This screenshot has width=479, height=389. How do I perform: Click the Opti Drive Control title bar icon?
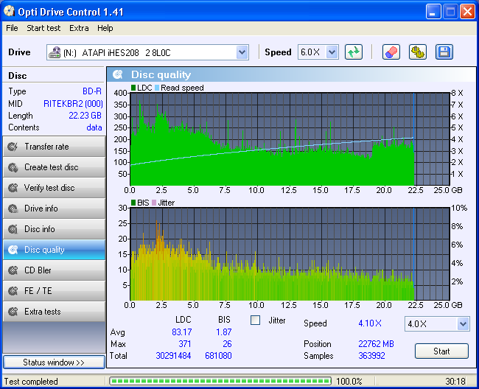(9, 11)
